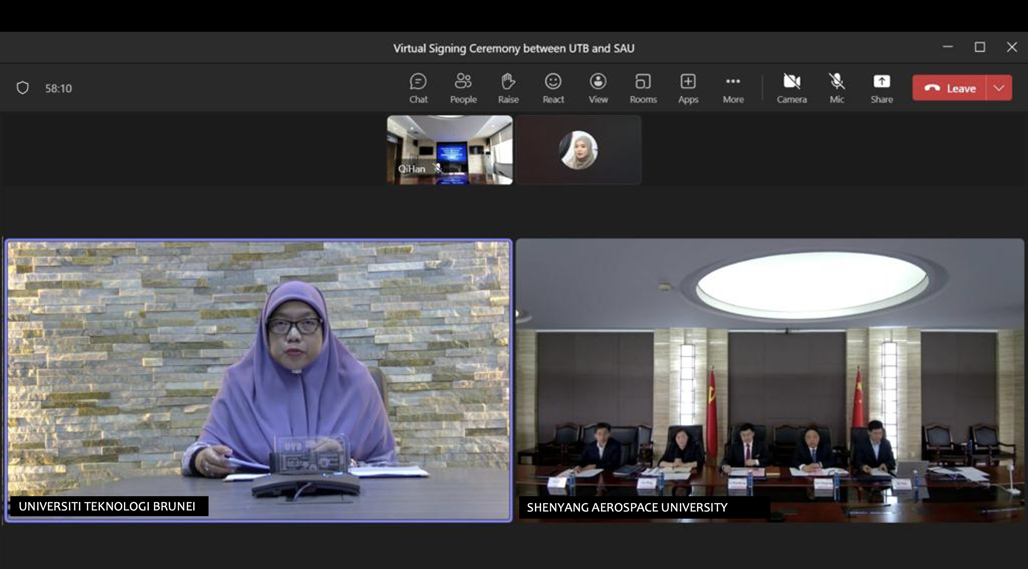Screen dimensions: 1028x569
Task: Select the Shenyang Aerospace University video feed
Action: 770,380
